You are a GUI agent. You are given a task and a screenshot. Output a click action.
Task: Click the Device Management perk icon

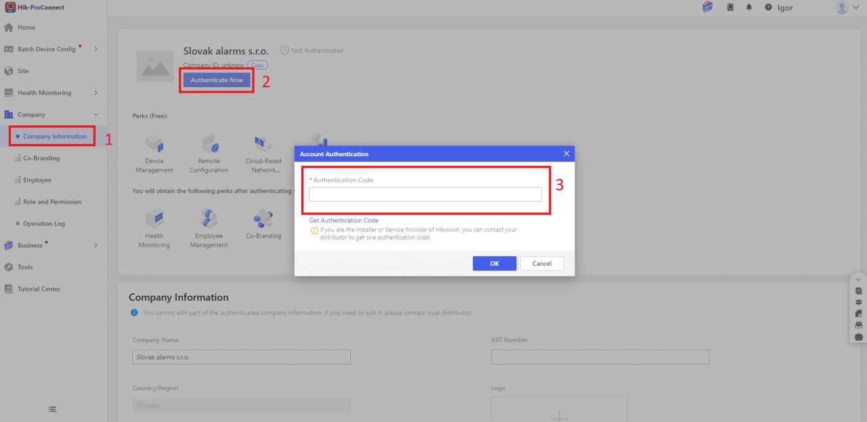point(154,143)
